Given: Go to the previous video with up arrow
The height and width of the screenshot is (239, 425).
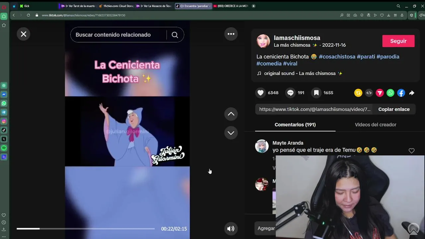Looking at the screenshot, I should coord(231,114).
